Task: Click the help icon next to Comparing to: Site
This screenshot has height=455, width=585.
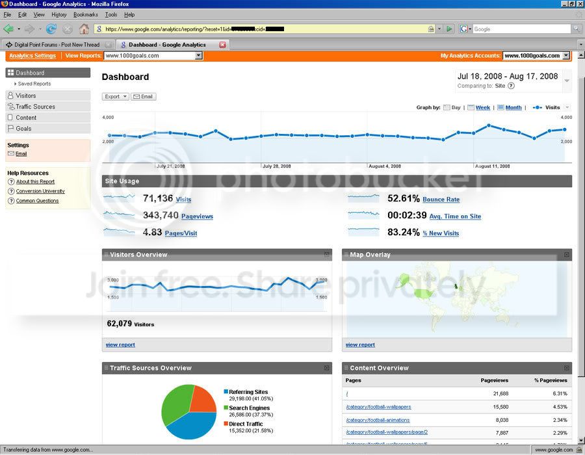Action: click(x=511, y=86)
